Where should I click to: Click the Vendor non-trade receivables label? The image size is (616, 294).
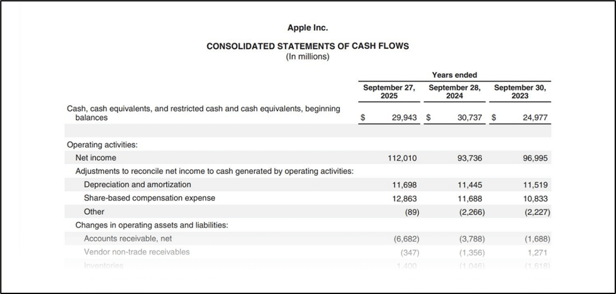coord(137,252)
